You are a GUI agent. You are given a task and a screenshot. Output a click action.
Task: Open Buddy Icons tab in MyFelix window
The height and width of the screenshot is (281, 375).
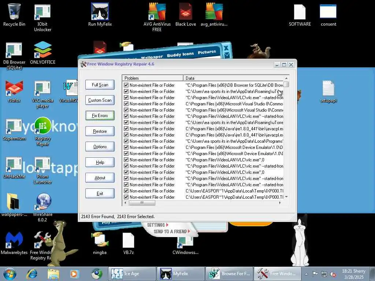(x=180, y=54)
